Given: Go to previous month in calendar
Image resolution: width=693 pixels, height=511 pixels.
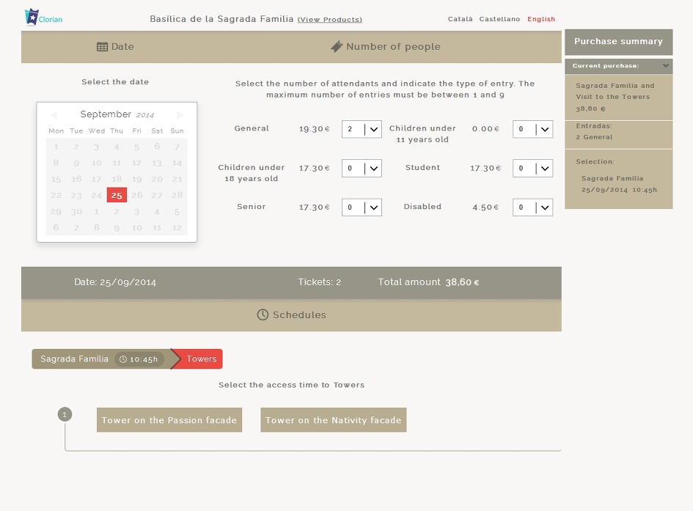Looking at the screenshot, I should click(54, 115).
